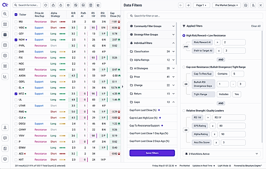
Task: Click the AND connector below Path to Target AI
Action: 221,60
